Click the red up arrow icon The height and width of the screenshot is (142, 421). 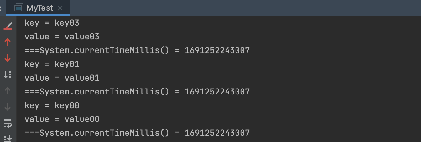(8, 42)
